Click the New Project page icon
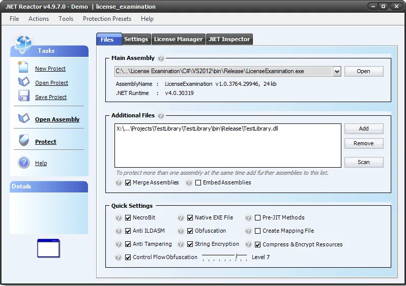Viewport: 406px width, 286px height. point(23,67)
